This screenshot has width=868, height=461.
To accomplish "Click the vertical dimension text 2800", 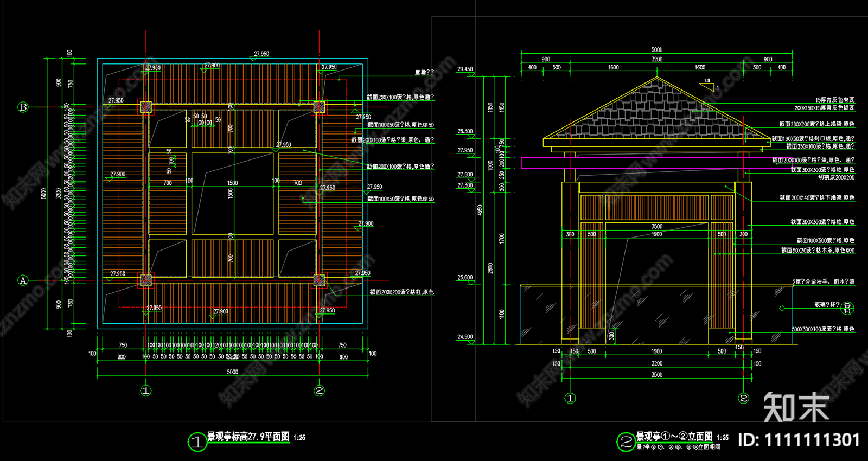I will [490, 268].
